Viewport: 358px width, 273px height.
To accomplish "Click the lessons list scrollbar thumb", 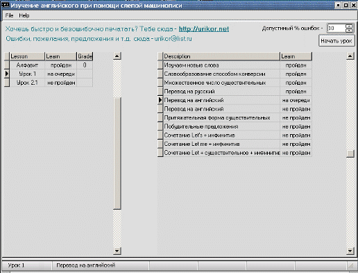I will [x=117, y=154].
